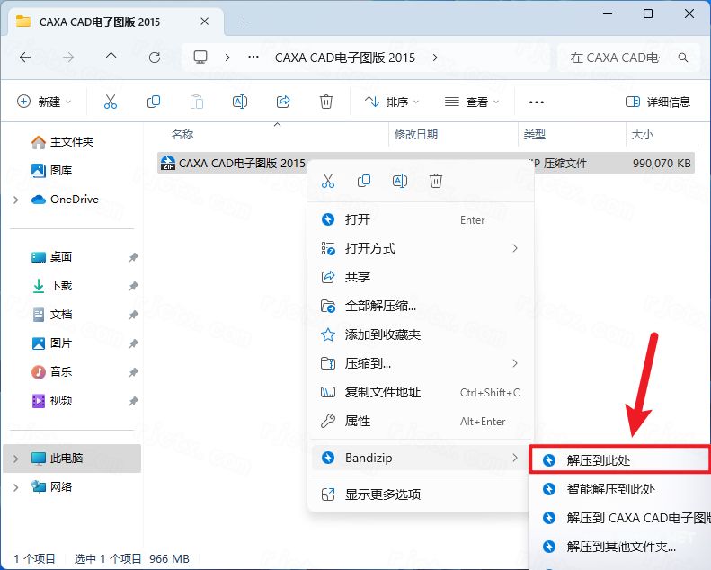Open 主文件夹 in the sidebar
711x570 pixels.
pyautogui.click(x=72, y=142)
